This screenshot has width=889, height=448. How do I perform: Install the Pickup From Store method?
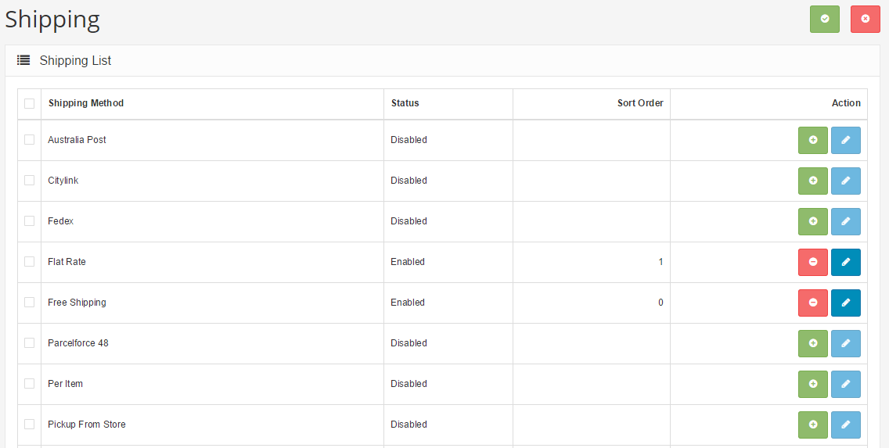pos(813,425)
